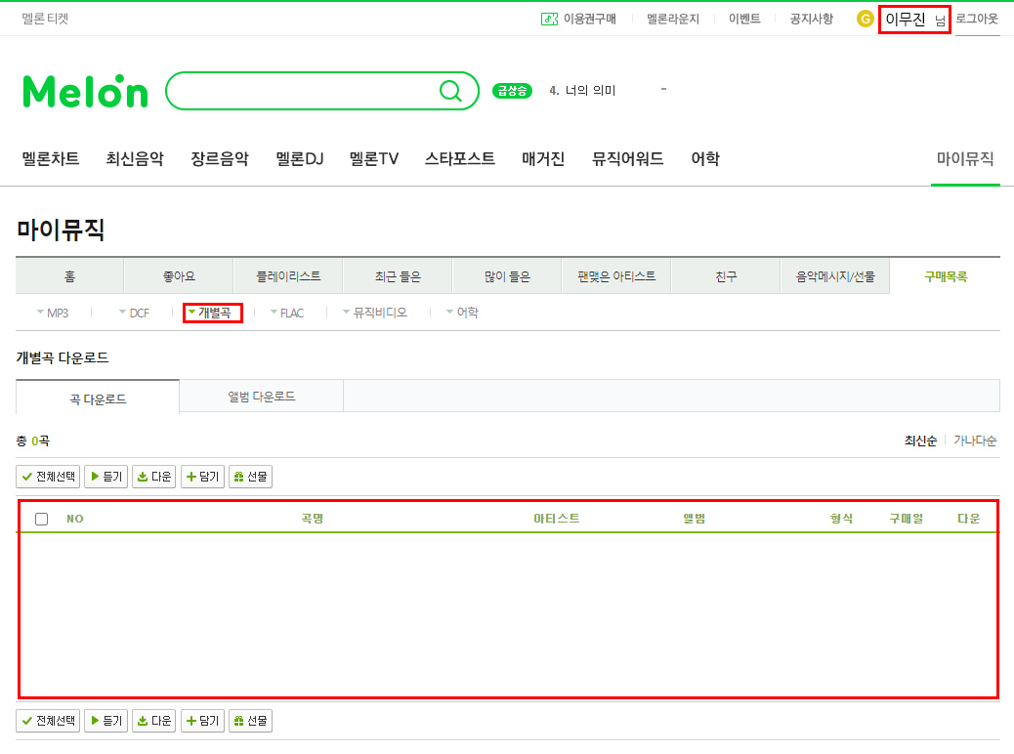
Task: Click the bottom 다운 download button
Action: (x=154, y=721)
